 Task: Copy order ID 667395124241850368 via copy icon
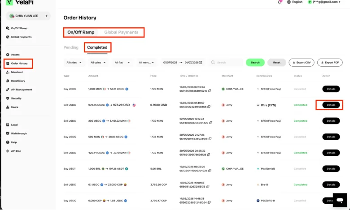(209, 107)
